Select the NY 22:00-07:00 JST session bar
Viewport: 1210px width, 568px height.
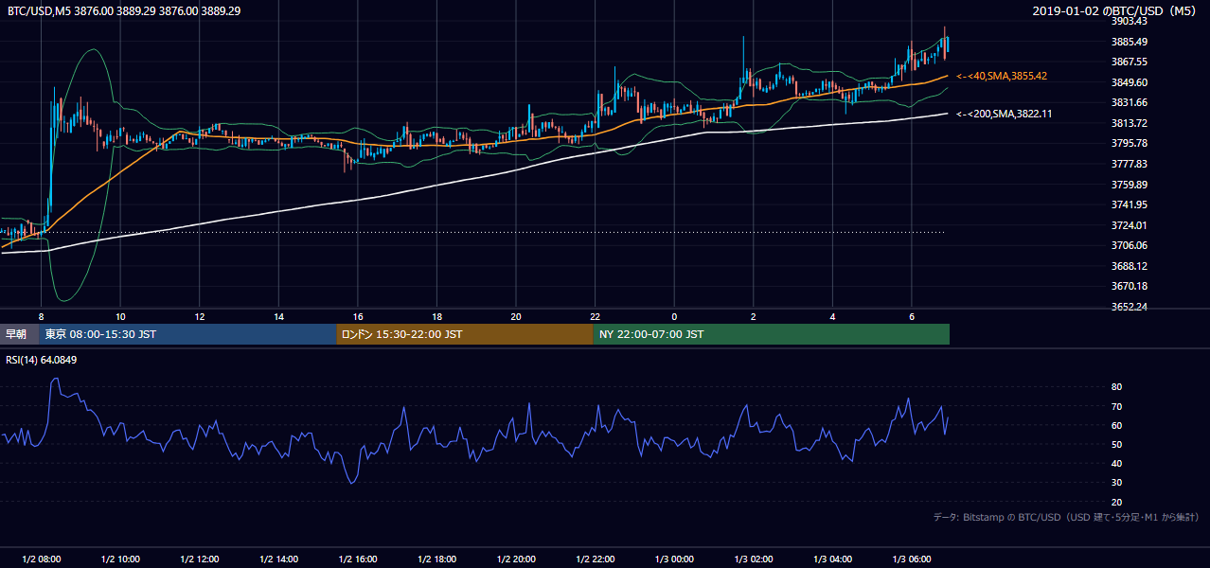pos(772,334)
